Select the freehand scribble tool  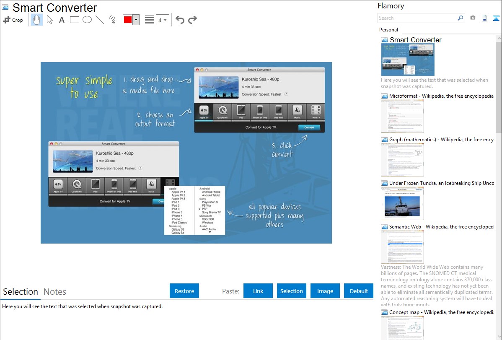pos(112,20)
